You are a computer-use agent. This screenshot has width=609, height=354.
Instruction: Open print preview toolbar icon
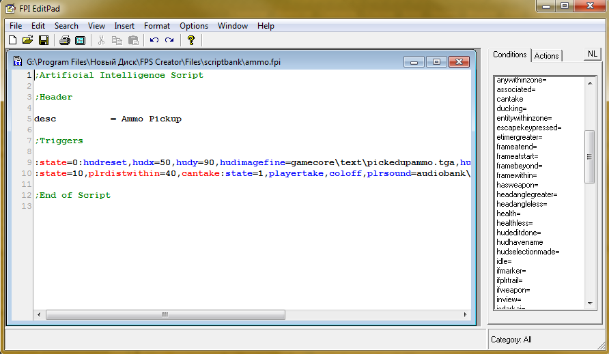click(80, 40)
